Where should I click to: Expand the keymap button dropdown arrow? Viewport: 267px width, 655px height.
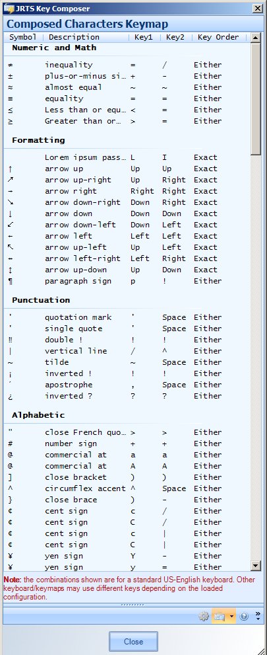(231, 616)
